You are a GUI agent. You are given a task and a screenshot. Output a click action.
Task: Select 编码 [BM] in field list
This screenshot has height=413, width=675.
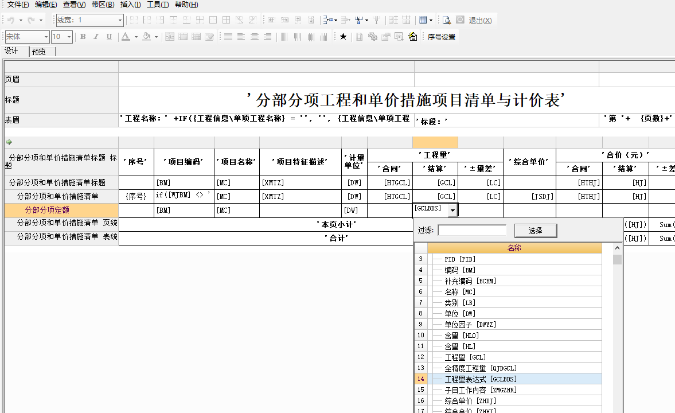pyautogui.click(x=514, y=270)
